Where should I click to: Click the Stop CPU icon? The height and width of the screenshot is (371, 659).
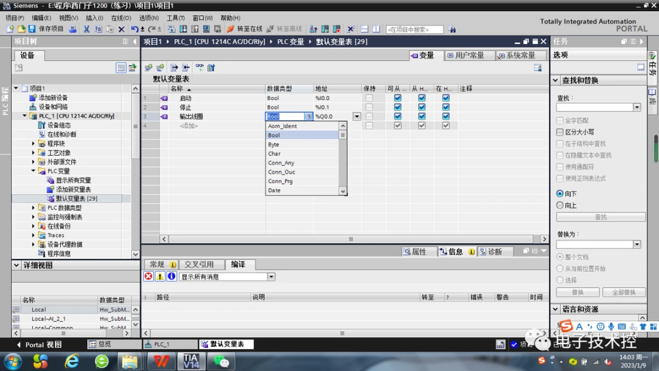pyautogui.click(x=337, y=29)
